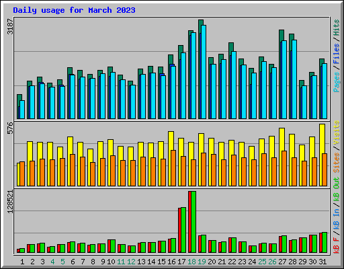The image size is (344, 269).
Task: Click the 576 axis value label
Action: (x=10, y=128)
